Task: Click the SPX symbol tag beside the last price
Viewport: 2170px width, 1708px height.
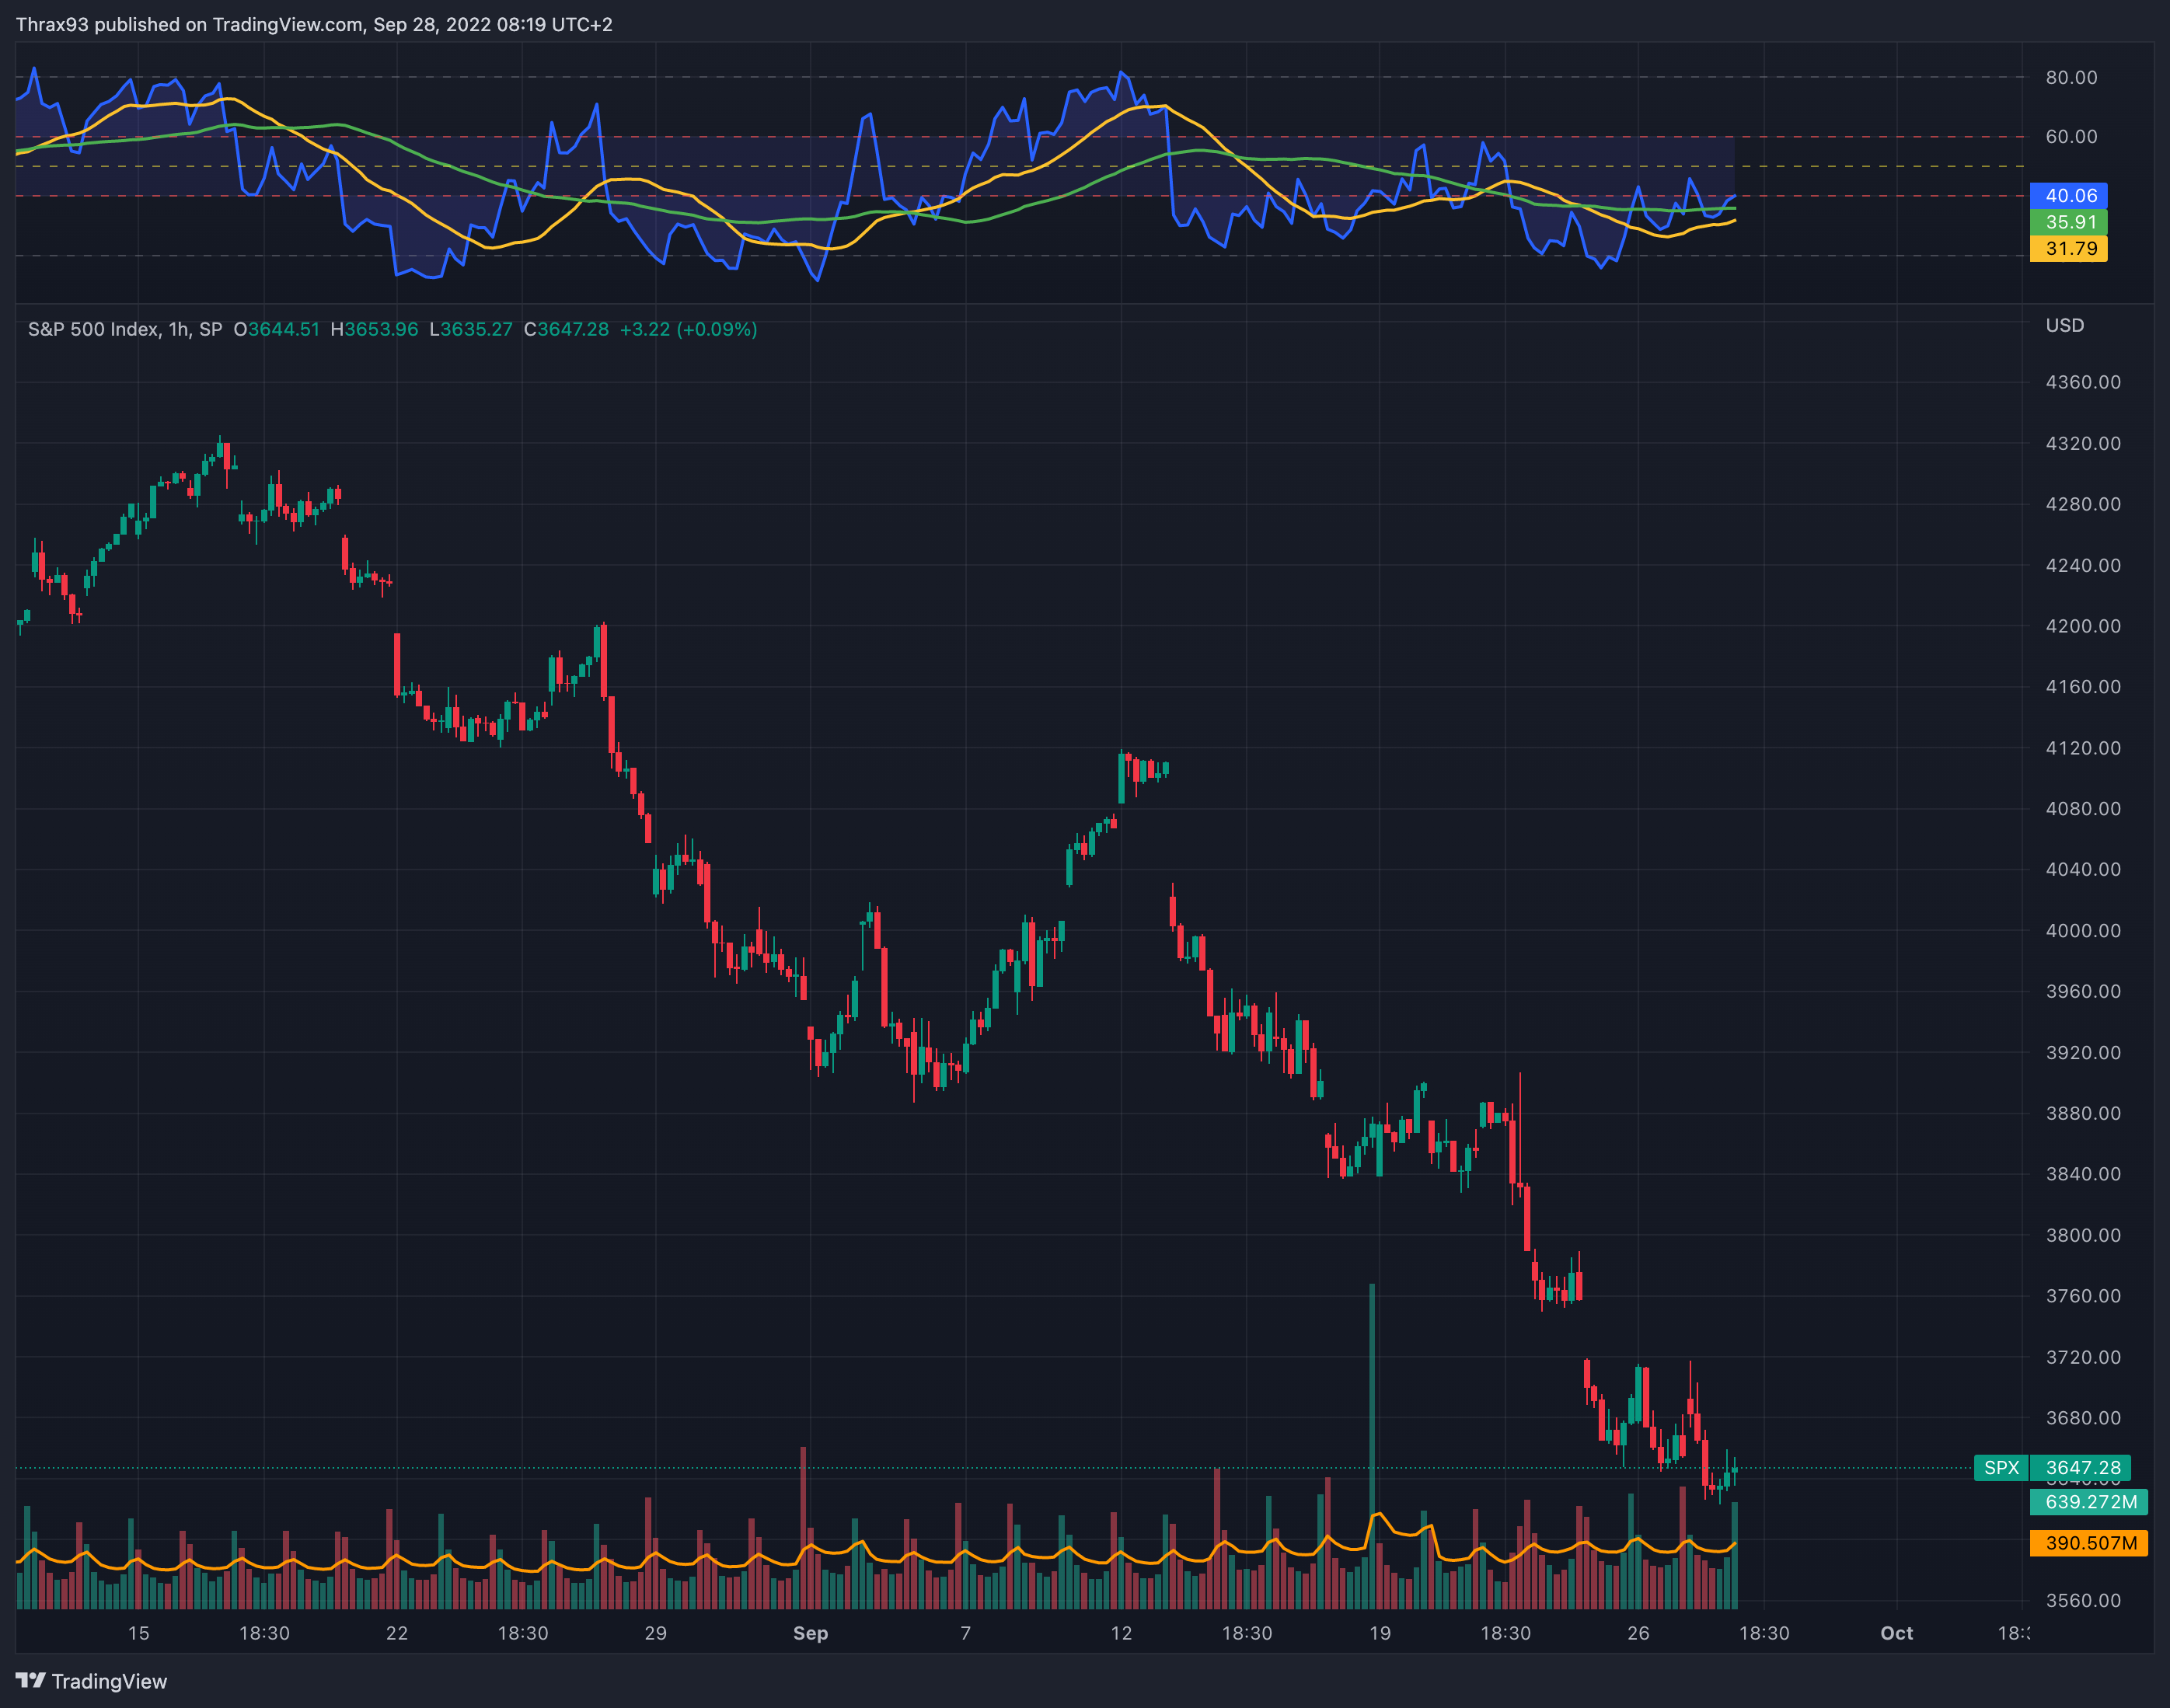Action: click(2001, 1468)
